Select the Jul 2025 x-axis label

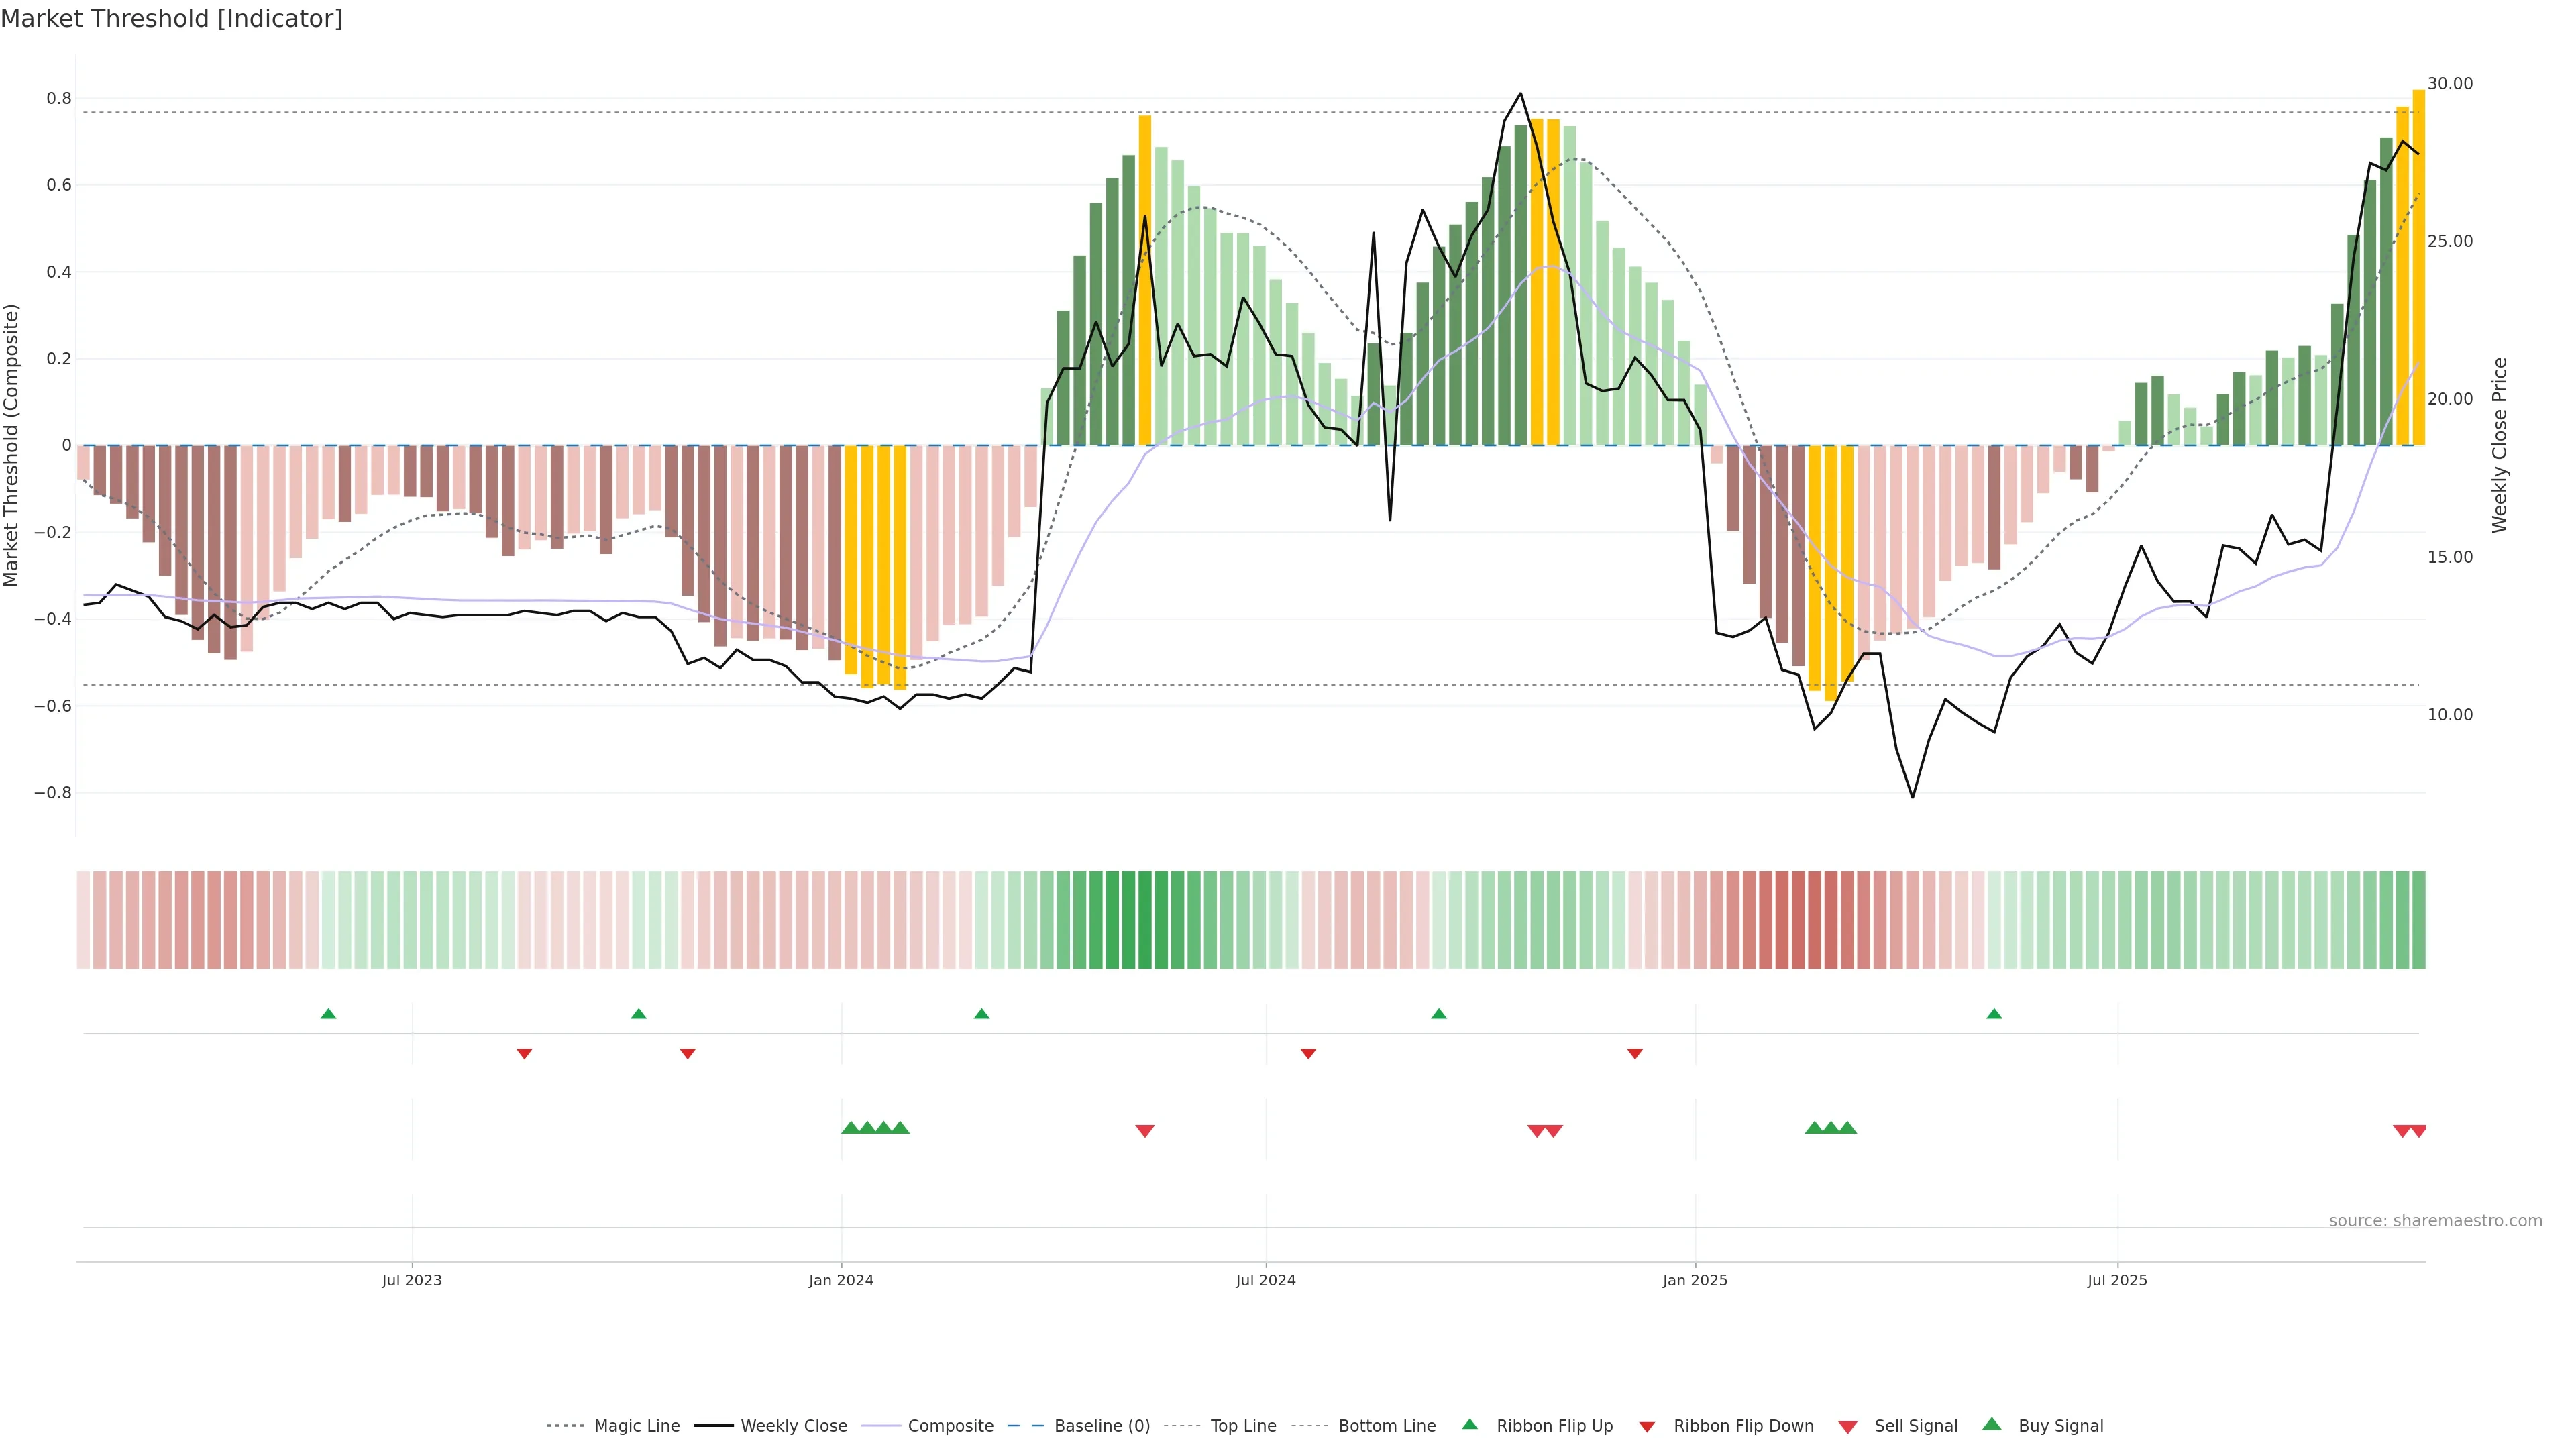(x=2117, y=1280)
